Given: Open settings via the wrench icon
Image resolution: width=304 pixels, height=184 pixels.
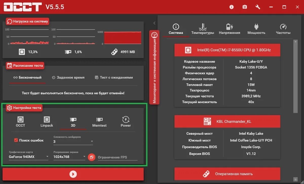Looking at the screenshot, I should pyautogui.click(x=258, y=7).
